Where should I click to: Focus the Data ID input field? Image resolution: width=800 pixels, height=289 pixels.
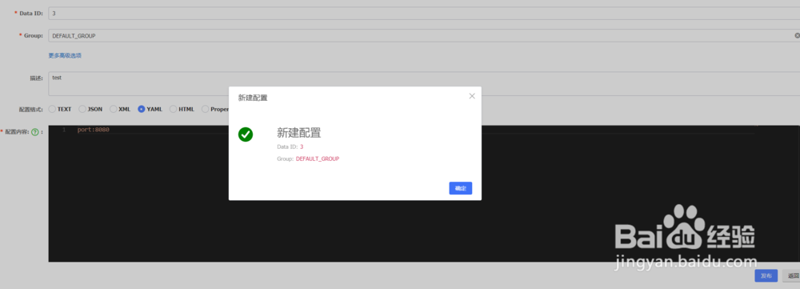pos(424,14)
